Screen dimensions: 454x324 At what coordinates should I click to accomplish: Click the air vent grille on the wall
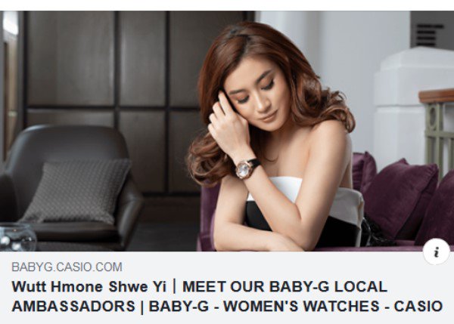pos(429,35)
